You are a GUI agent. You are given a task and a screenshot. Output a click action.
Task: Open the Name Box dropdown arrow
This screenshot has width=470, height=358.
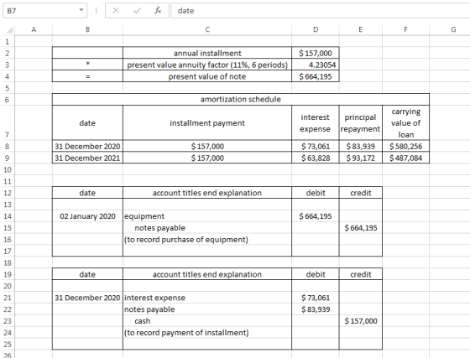tap(81, 10)
